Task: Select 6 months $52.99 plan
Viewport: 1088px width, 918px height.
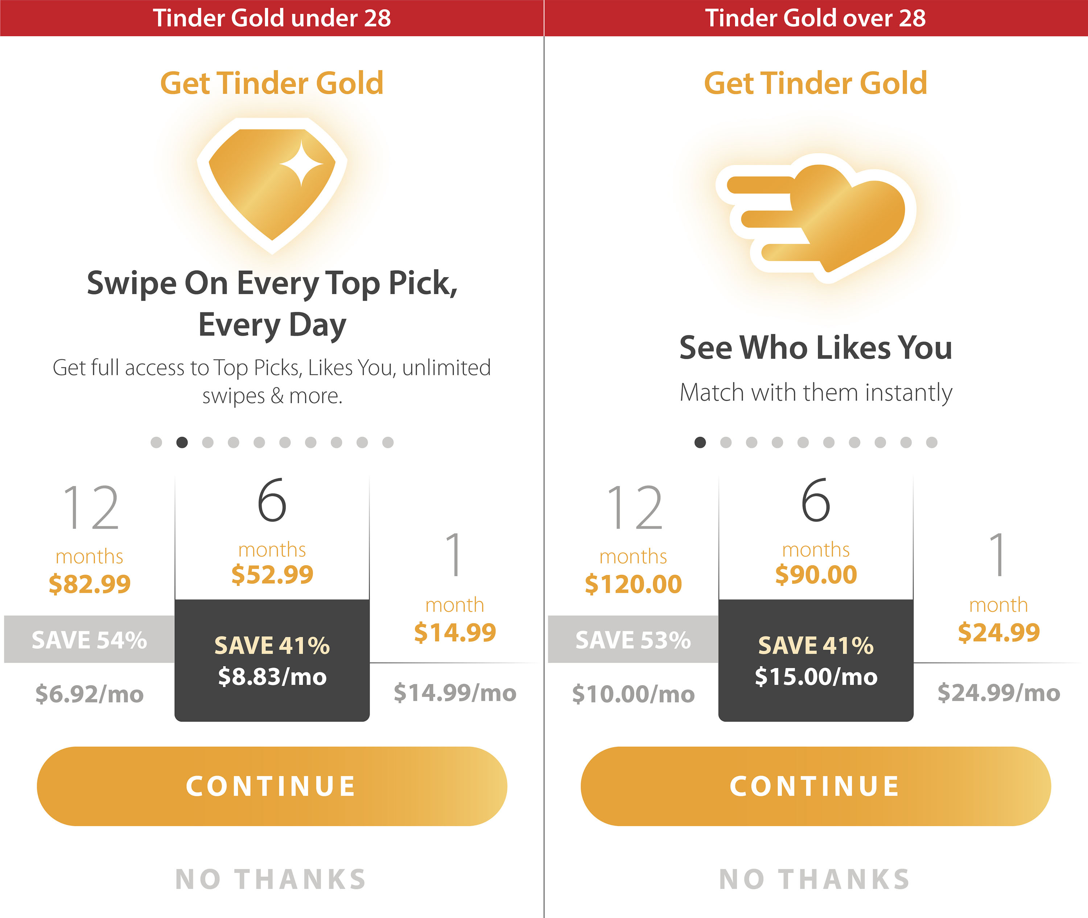Action: (272, 597)
